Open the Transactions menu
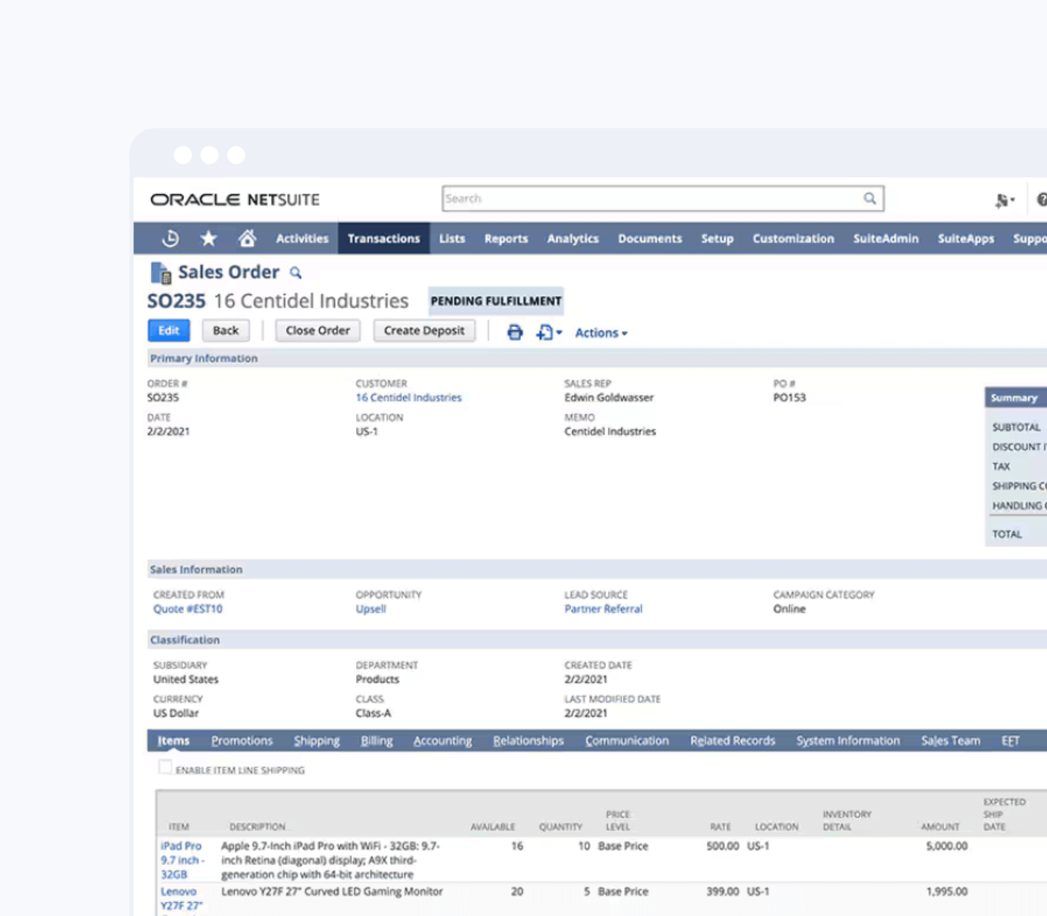1047x916 pixels. [383, 238]
